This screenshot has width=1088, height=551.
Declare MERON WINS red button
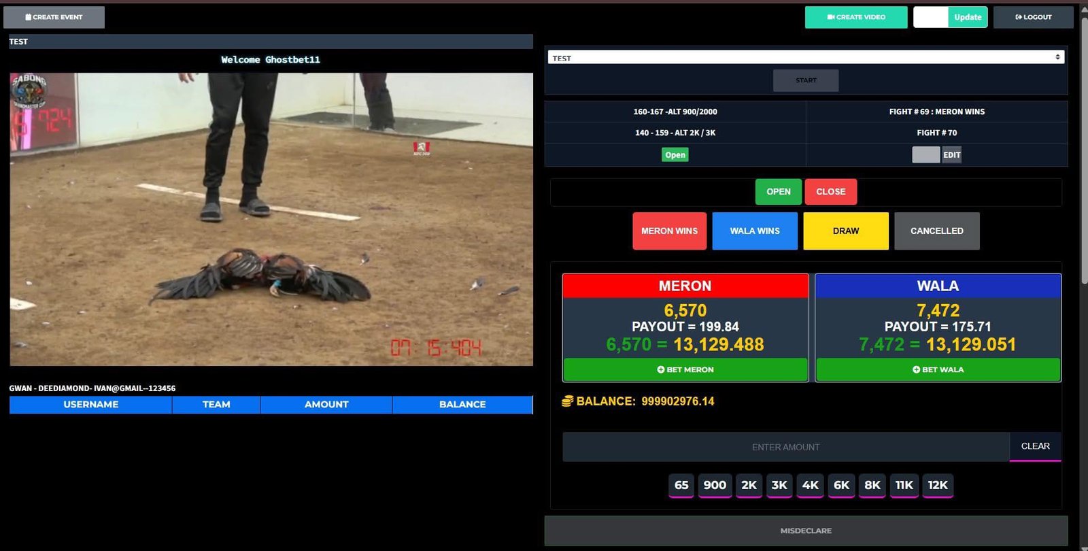[x=669, y=231]
